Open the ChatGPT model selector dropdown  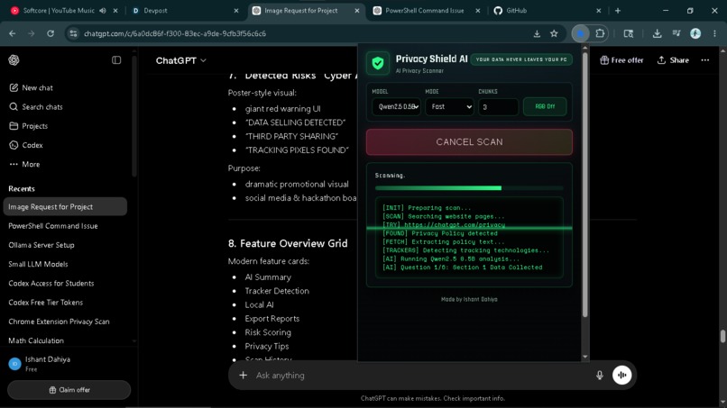(x=180, y=60)
